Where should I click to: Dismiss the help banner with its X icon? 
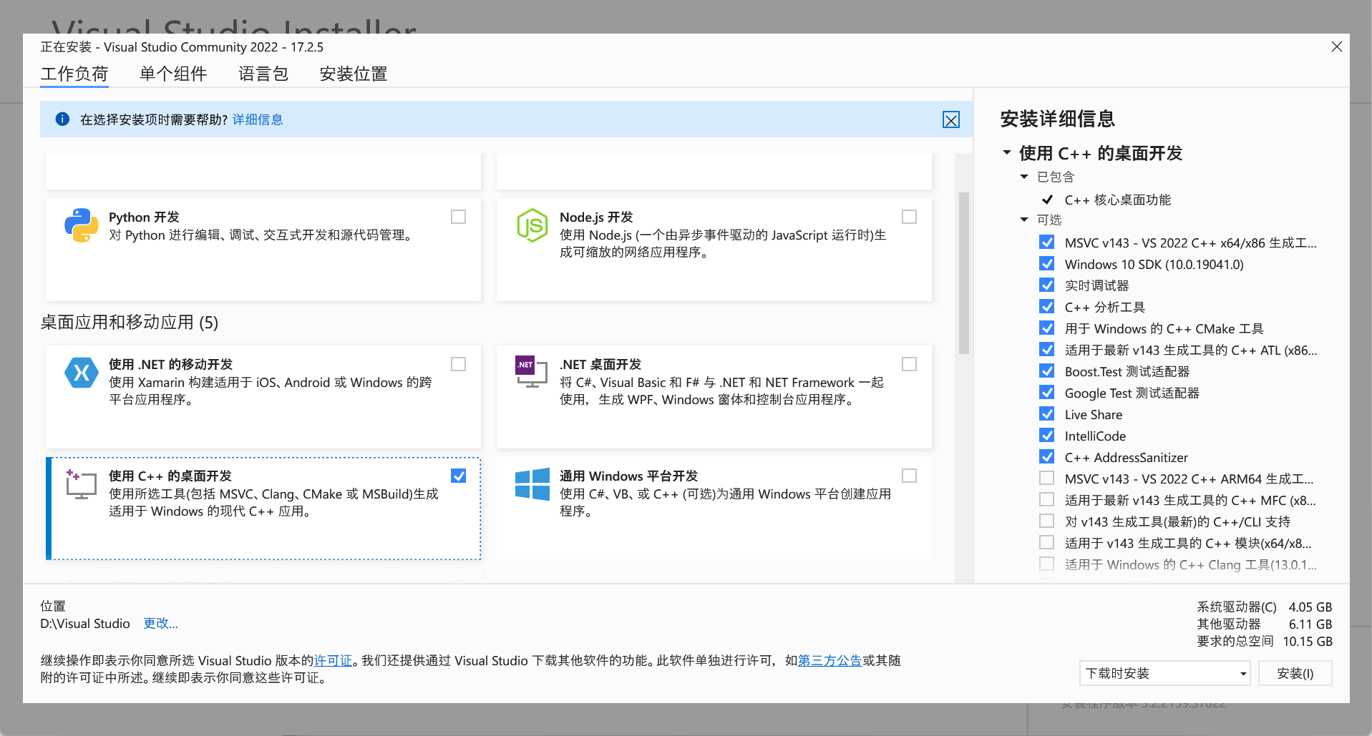tap(950, 119)
